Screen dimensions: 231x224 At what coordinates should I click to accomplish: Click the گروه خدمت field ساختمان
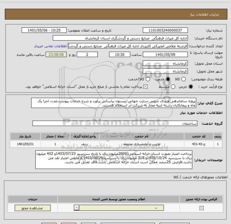pos(115,123)
